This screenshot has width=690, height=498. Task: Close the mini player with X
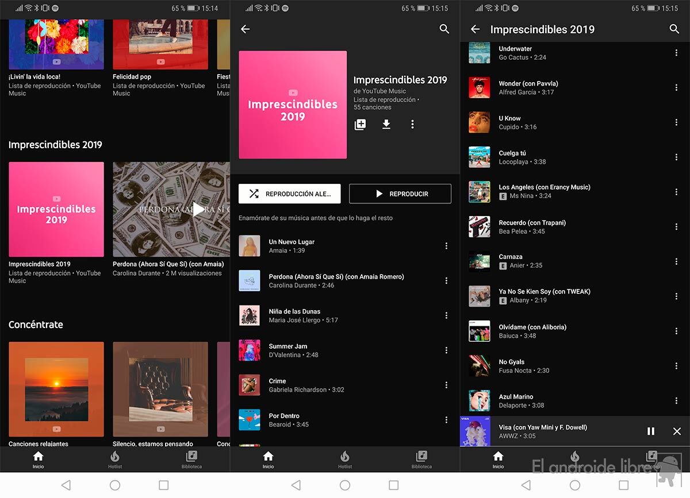[x=677, y=431]
